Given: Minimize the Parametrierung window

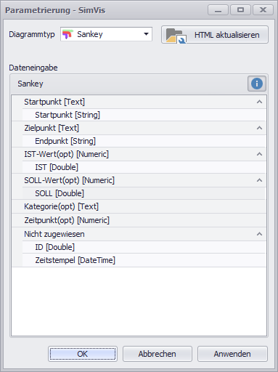Looking at the screenshot, I should tap(218, 10).
